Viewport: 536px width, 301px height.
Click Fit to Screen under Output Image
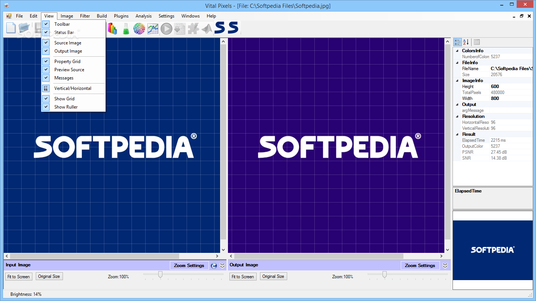243,277
